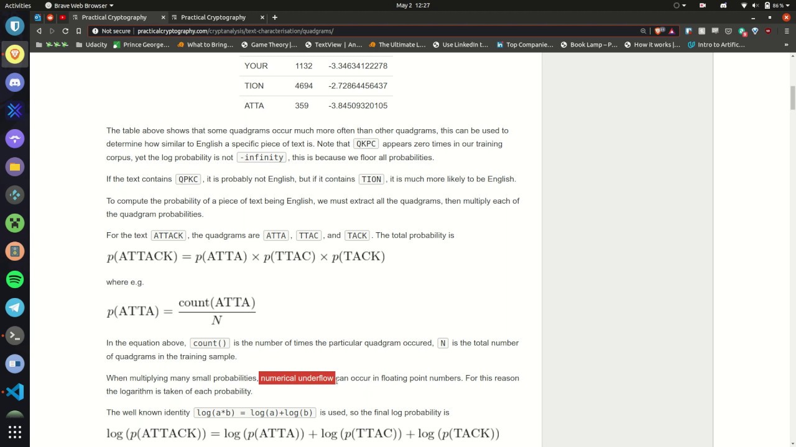Open the speaker app icon in dock
Screen dimensions: 796x447
pos(15,251)
